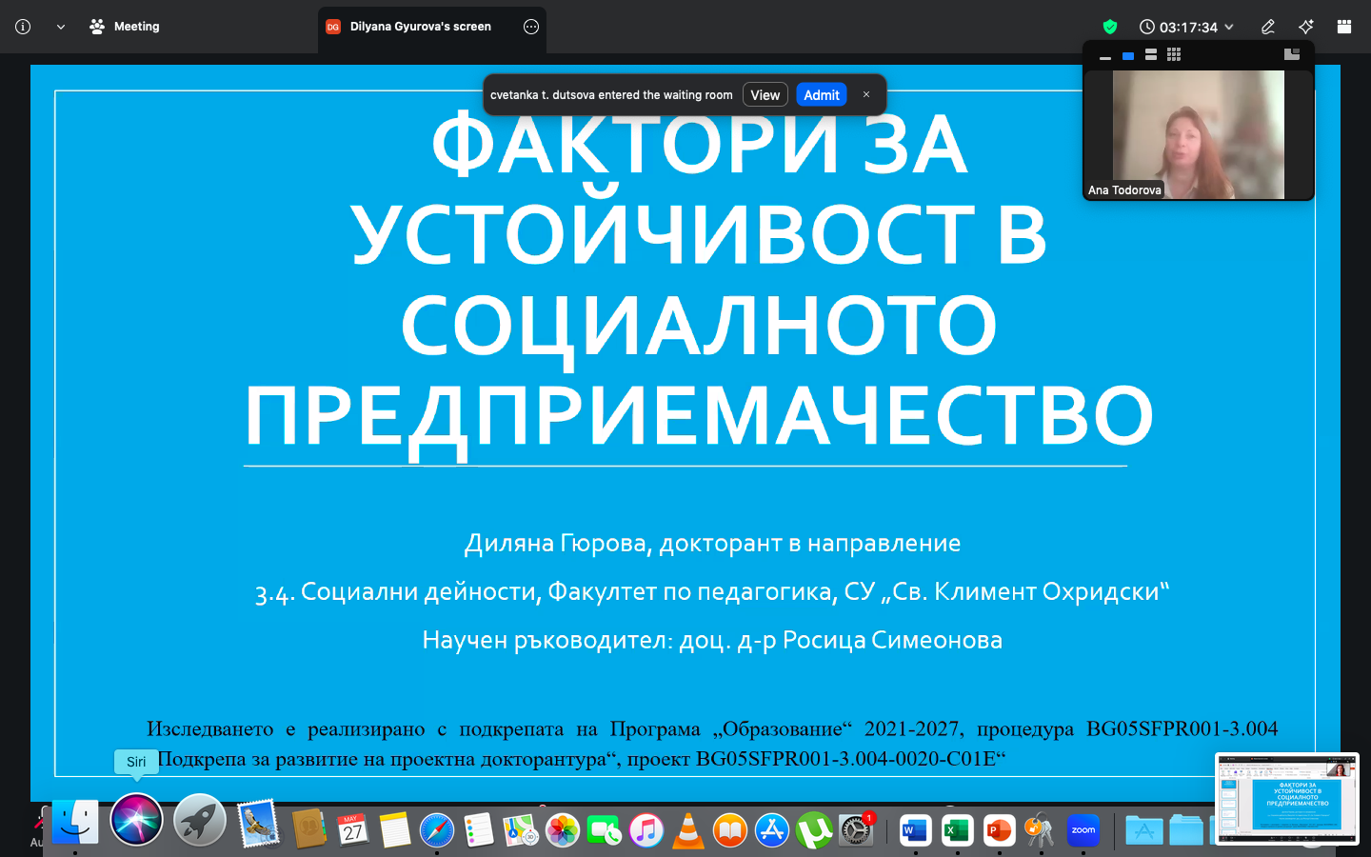Open the App Store in the Dock
The image size is (1371, 857).
(x=772, y=830)
